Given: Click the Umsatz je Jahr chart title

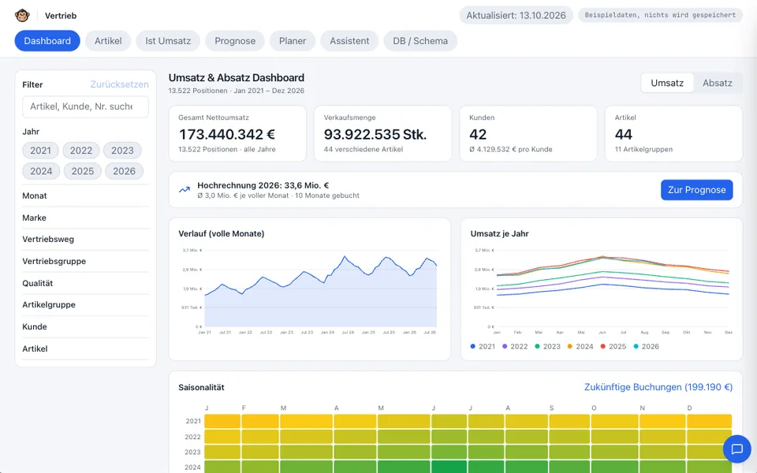Looking at the screenshot, I should pos(500,233).
